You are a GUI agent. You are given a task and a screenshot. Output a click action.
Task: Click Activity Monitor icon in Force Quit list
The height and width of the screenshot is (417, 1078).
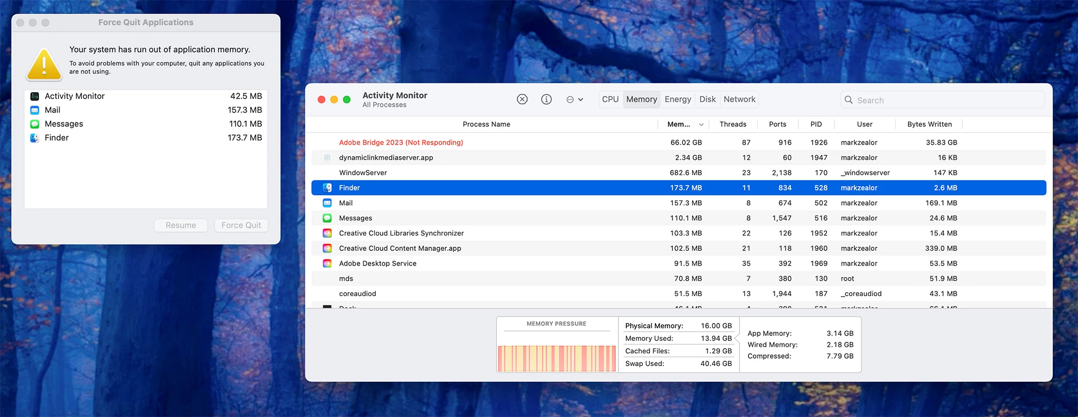(35, 96)
